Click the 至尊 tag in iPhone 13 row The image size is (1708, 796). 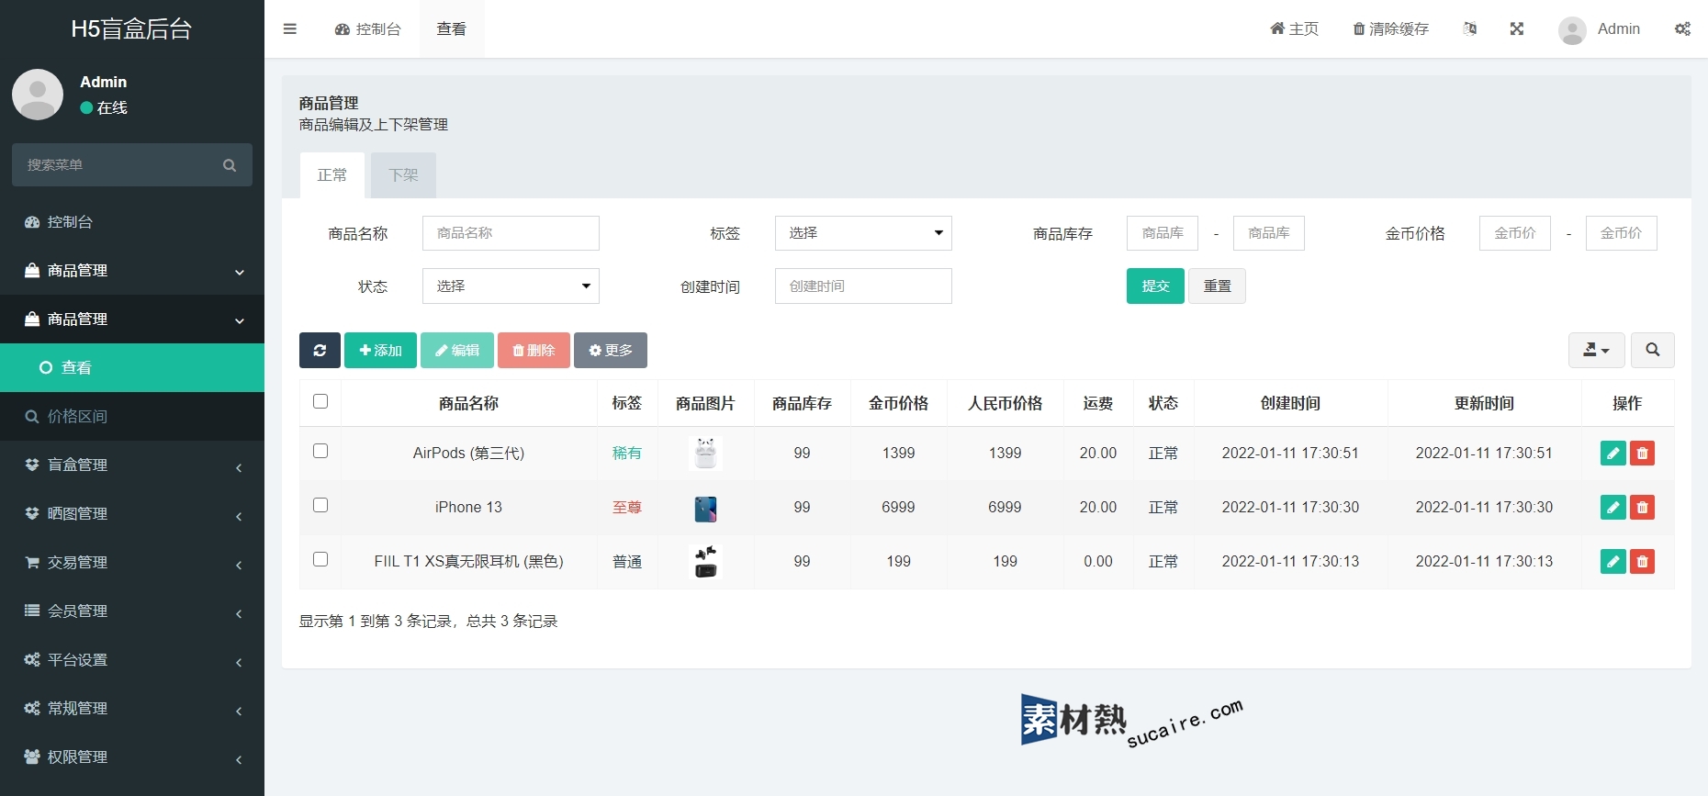(x=627, y=507)
